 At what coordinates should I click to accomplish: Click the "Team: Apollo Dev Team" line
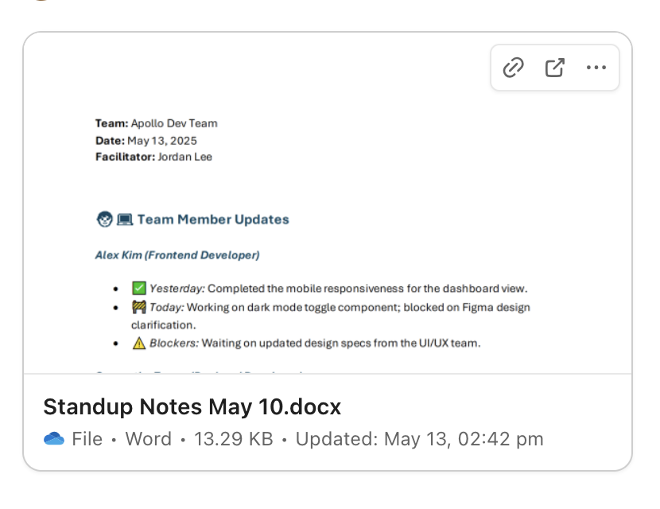(156, 123)
